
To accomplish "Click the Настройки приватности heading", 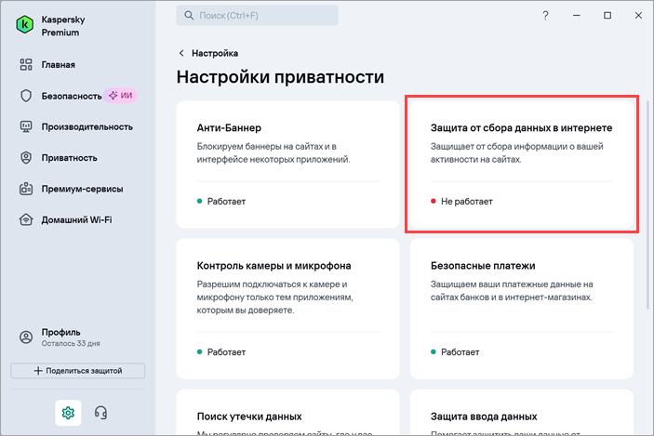I will (280, 77).
